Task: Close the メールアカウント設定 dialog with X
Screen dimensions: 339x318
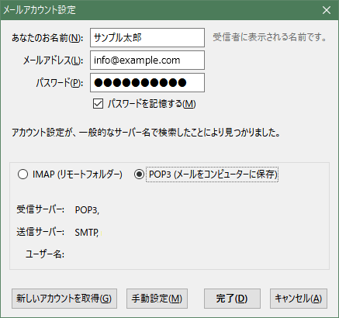Action: (327, 10)
